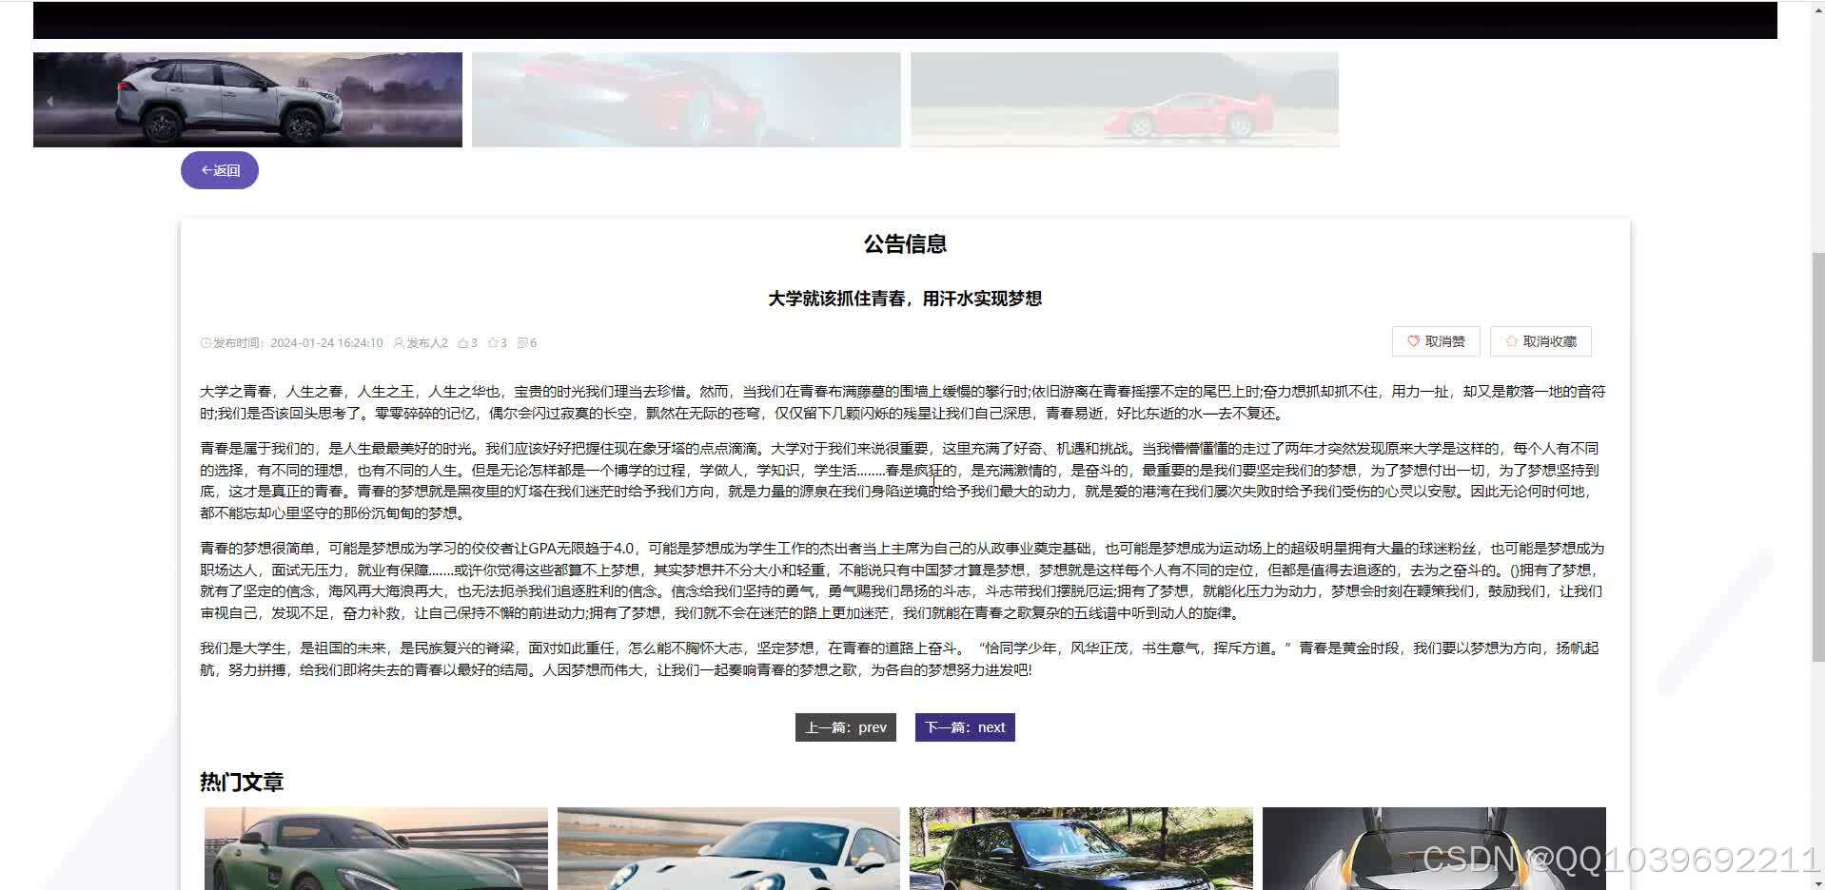1825x890 pixels.
Task: Click the carousel left navigation arrow
Action: (49, 101)
